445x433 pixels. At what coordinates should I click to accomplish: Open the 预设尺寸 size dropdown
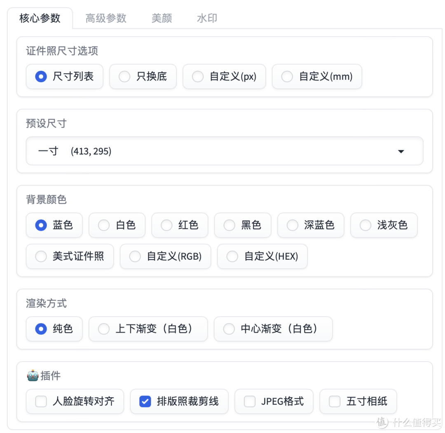224,151
